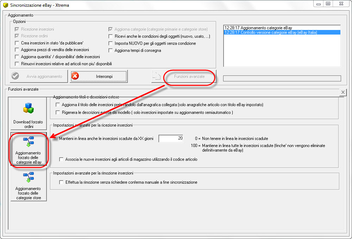352x239 pixels.
Task: Click Aggiornamento forzato delle categorie eBay icon
Action: (29, 141)
